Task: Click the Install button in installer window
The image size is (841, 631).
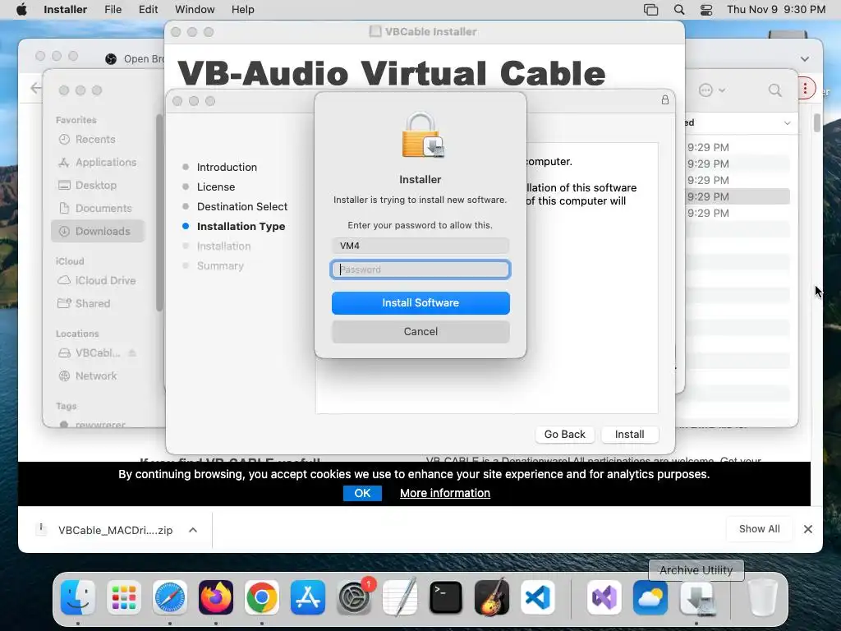Action: (630, 434)
